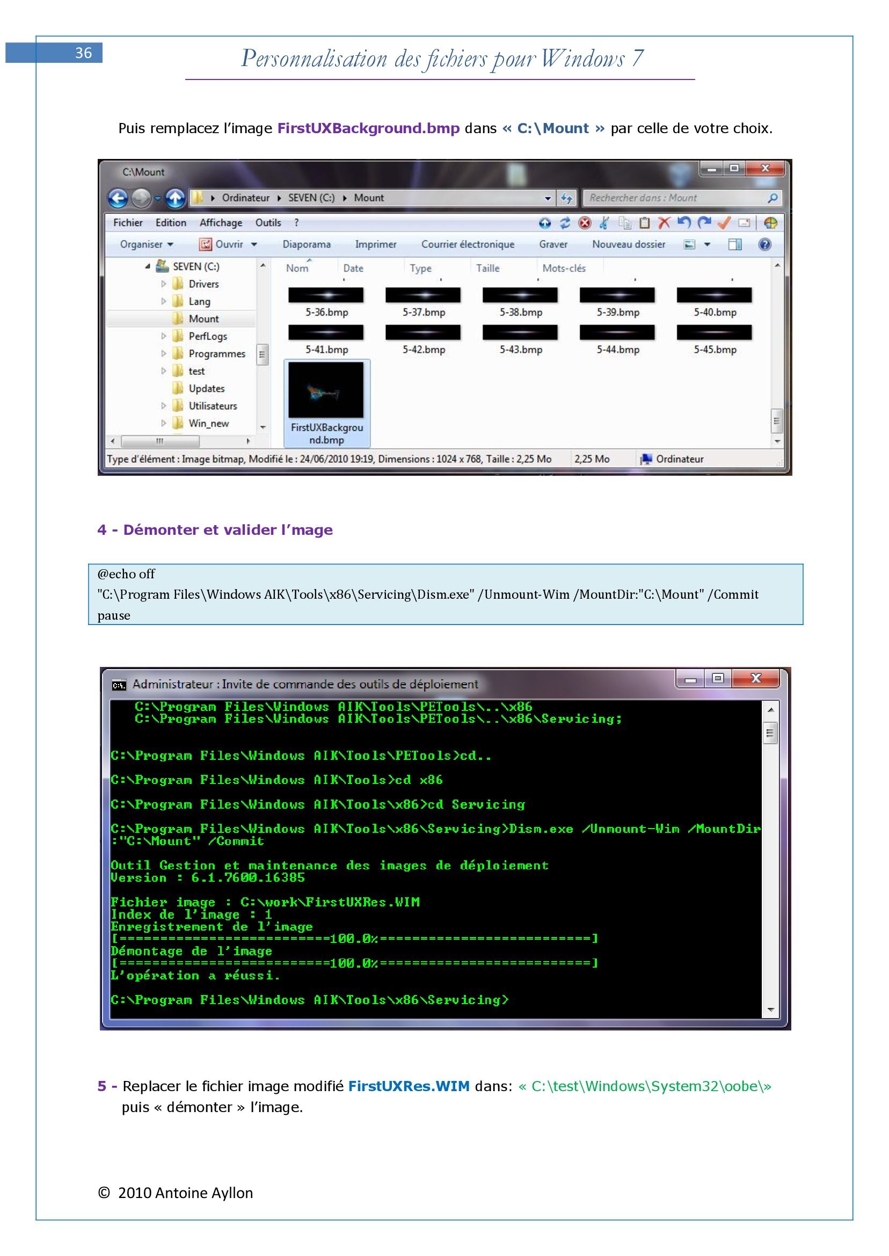Expand the PerfLogs folder in tree
The height and width of the screenshot is (1256, 889).
coord(164,337)
